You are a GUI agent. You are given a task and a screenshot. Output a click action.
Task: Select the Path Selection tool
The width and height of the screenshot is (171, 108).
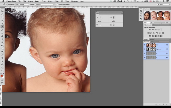click(x=2, y=61)
